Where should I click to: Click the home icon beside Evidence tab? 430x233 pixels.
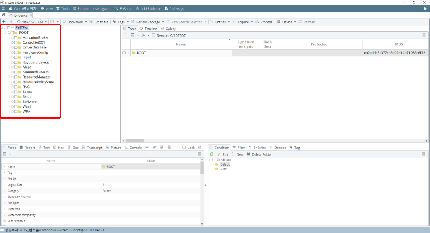[4, 15]
